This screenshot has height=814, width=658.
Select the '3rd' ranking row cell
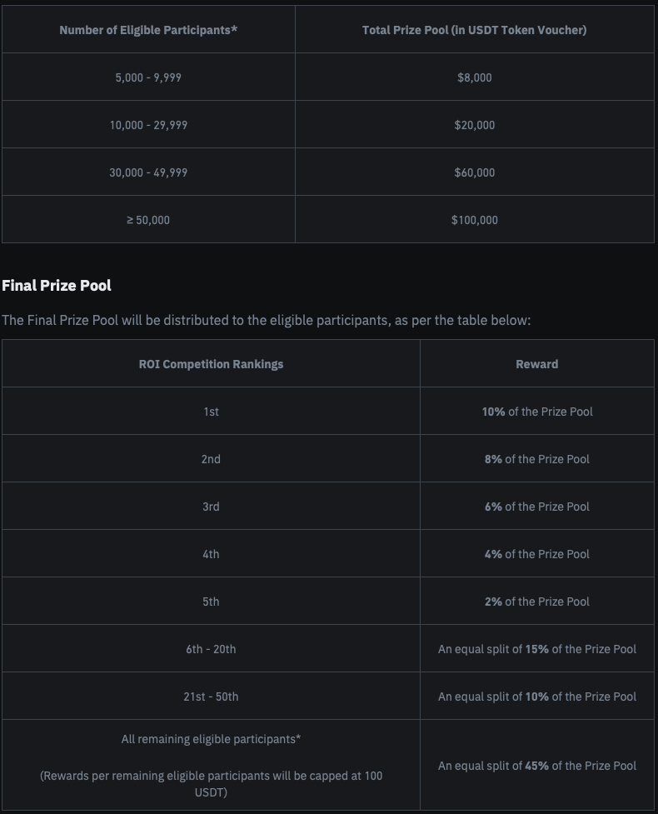coord(211,507)
